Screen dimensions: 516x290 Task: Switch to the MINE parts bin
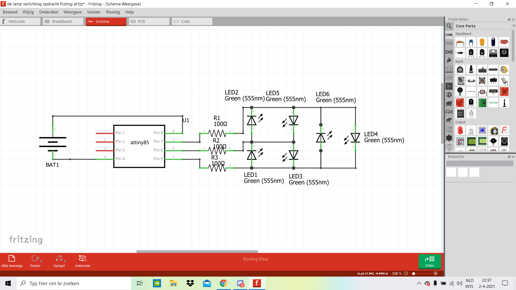click(449, 44)
